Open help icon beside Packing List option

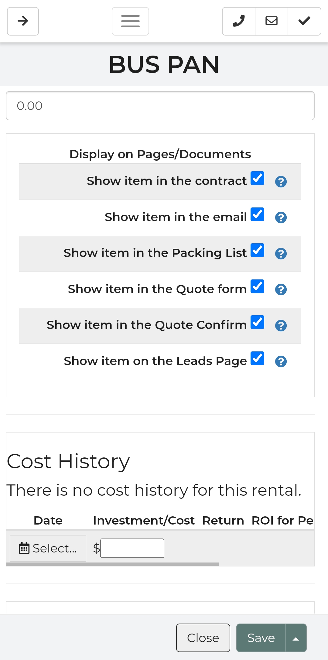[x=281, y=254]
